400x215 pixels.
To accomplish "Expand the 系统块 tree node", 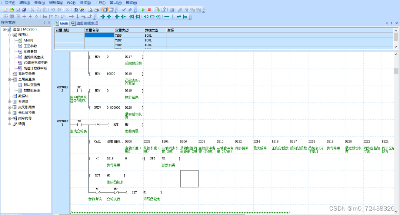I will click(10, 102).
